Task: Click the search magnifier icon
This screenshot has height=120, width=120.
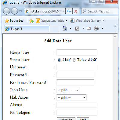Action: pos(84,11)
